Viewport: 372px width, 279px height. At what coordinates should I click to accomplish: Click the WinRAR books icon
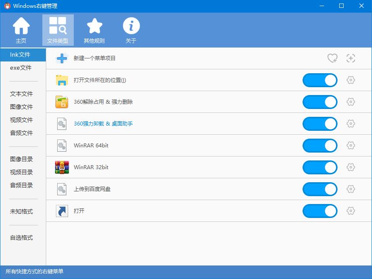pos(62,167)
